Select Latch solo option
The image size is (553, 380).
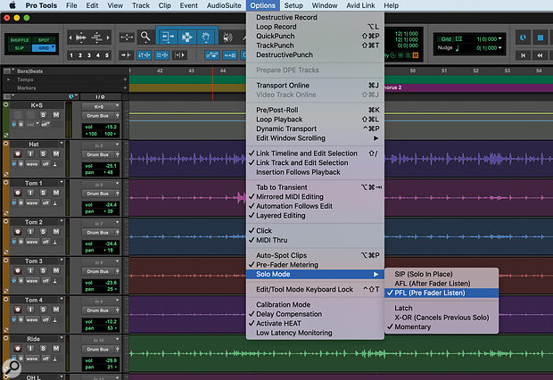point(442,308)
